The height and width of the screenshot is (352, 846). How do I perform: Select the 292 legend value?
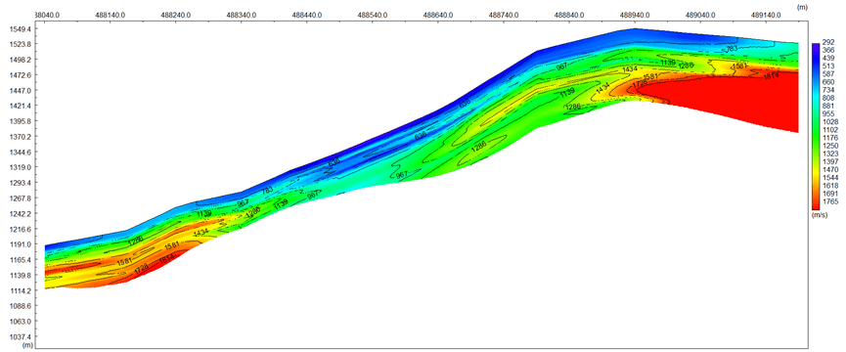[x=828, y=42]
